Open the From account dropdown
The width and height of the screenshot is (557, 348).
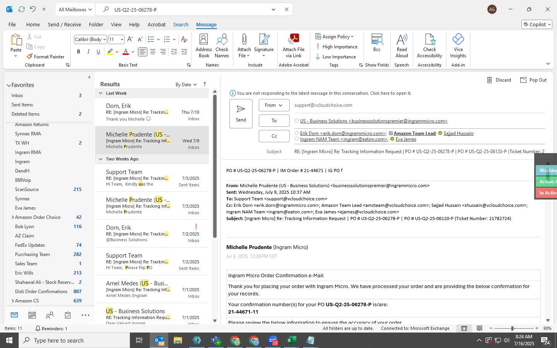[274, 105]
